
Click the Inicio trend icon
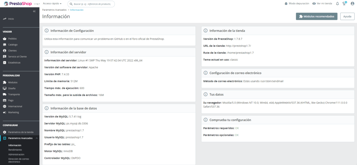(x=5, y=19)
